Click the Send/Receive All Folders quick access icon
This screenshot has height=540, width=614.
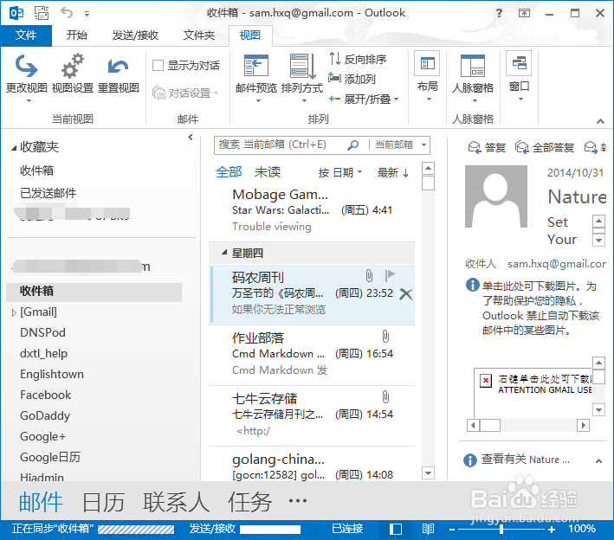(42, 13)
